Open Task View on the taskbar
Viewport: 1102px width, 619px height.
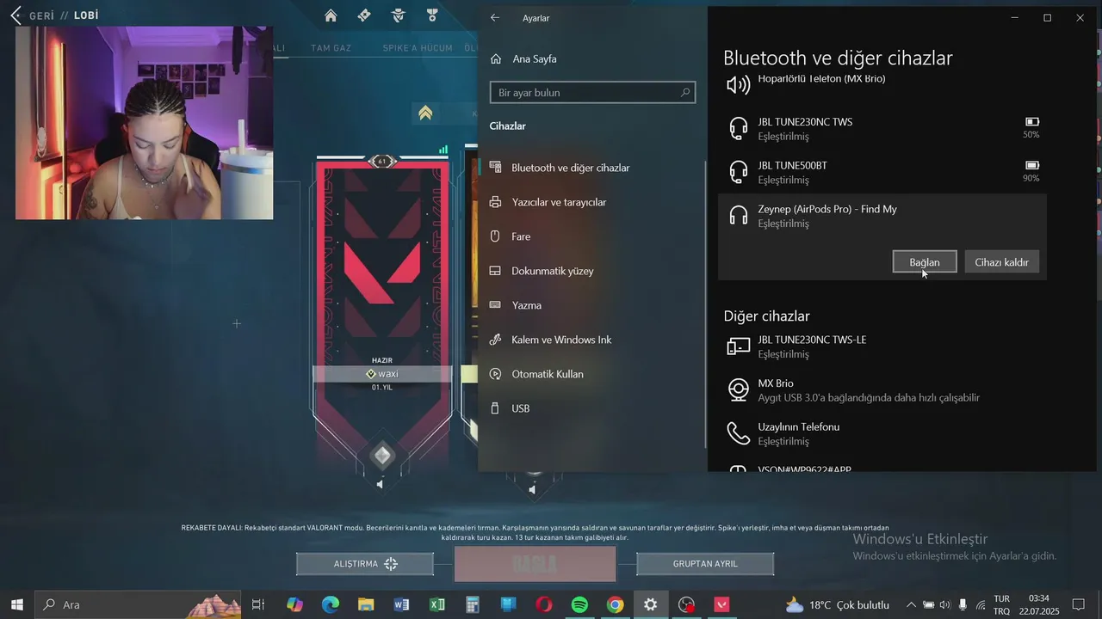[x=257, y=604]
